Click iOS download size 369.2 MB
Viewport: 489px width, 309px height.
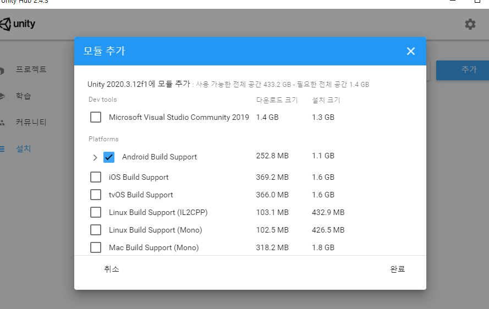[x=272, y=177]
